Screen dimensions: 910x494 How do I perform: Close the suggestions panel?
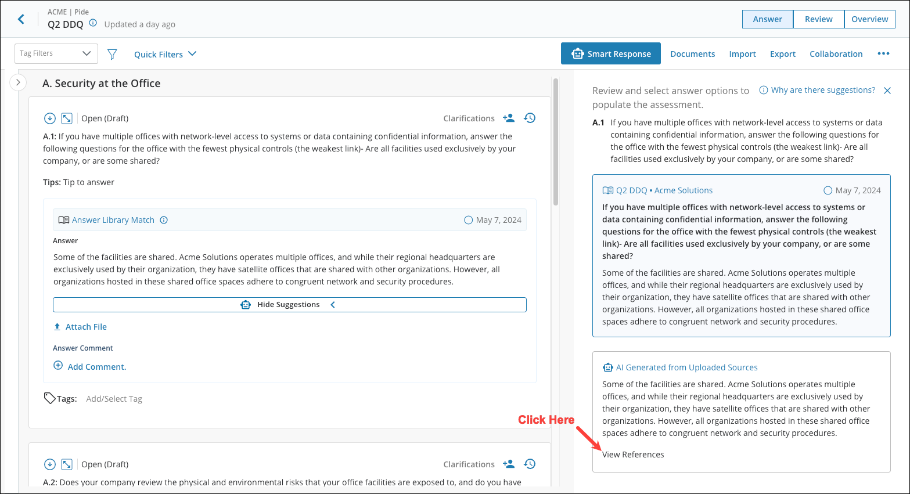point(887,91)
